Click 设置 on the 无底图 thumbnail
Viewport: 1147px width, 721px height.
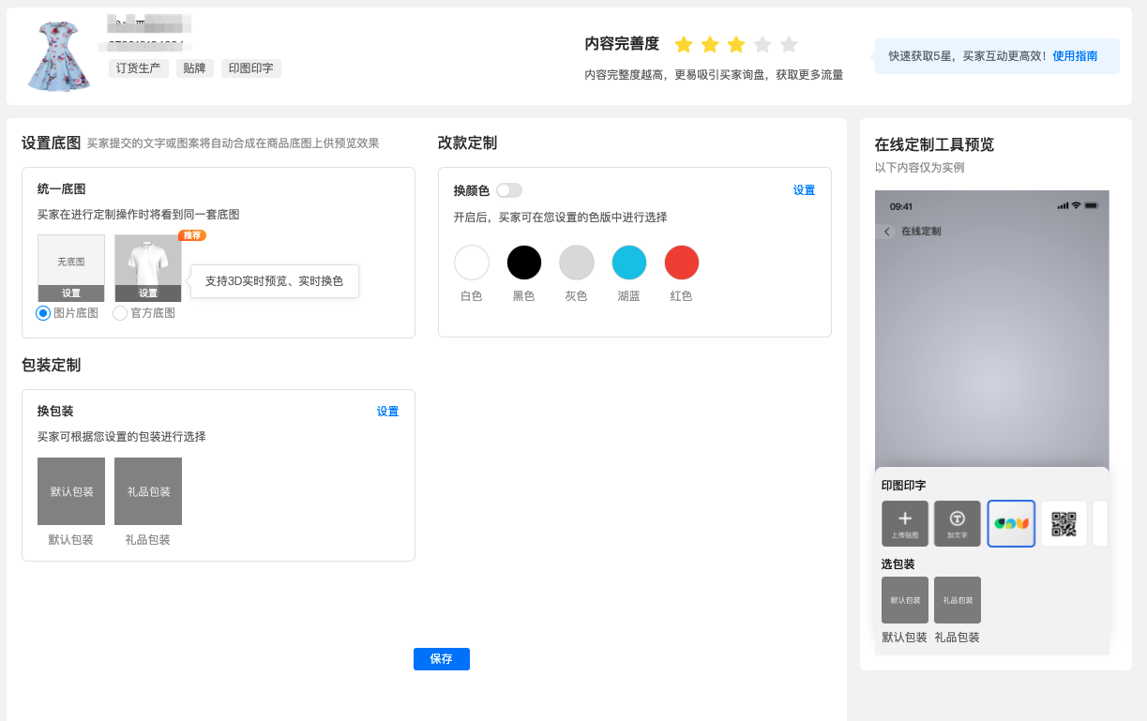71,293
